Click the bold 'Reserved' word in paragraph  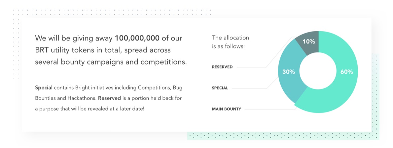[110, 98]
